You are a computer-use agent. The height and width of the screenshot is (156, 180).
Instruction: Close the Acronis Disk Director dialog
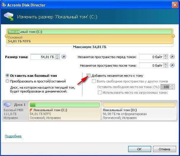(x=175, y=5)
